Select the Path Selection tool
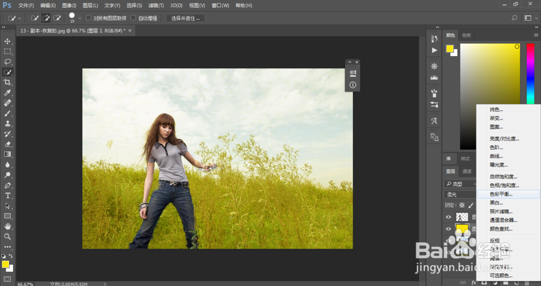Viewport: 541px width, 286px height. pyautogui.click(x=7, y=206)
